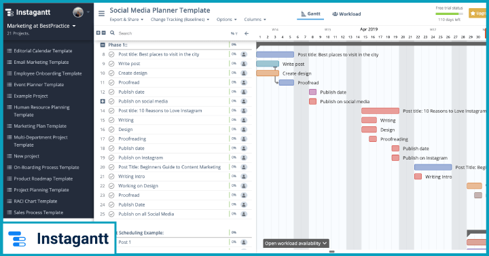Mark 'Create design' task complete
This screenshot has height=256, width=489.
click(x=111, y=73)
